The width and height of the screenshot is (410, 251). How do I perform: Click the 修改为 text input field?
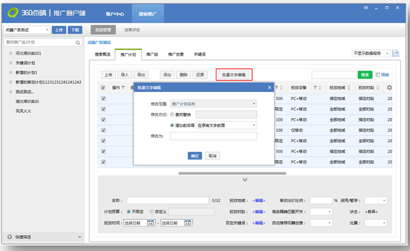click(x=213, y=136)
